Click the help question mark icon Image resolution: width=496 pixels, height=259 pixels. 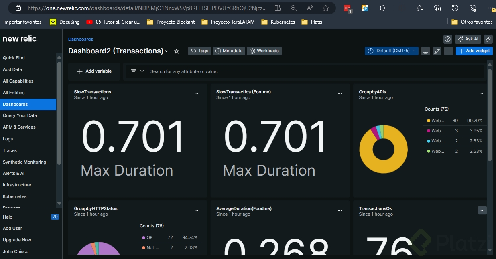(448, 39)
